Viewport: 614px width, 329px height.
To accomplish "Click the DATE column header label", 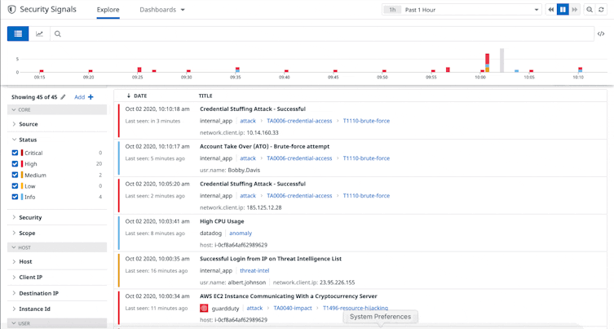I will (140, 96).
